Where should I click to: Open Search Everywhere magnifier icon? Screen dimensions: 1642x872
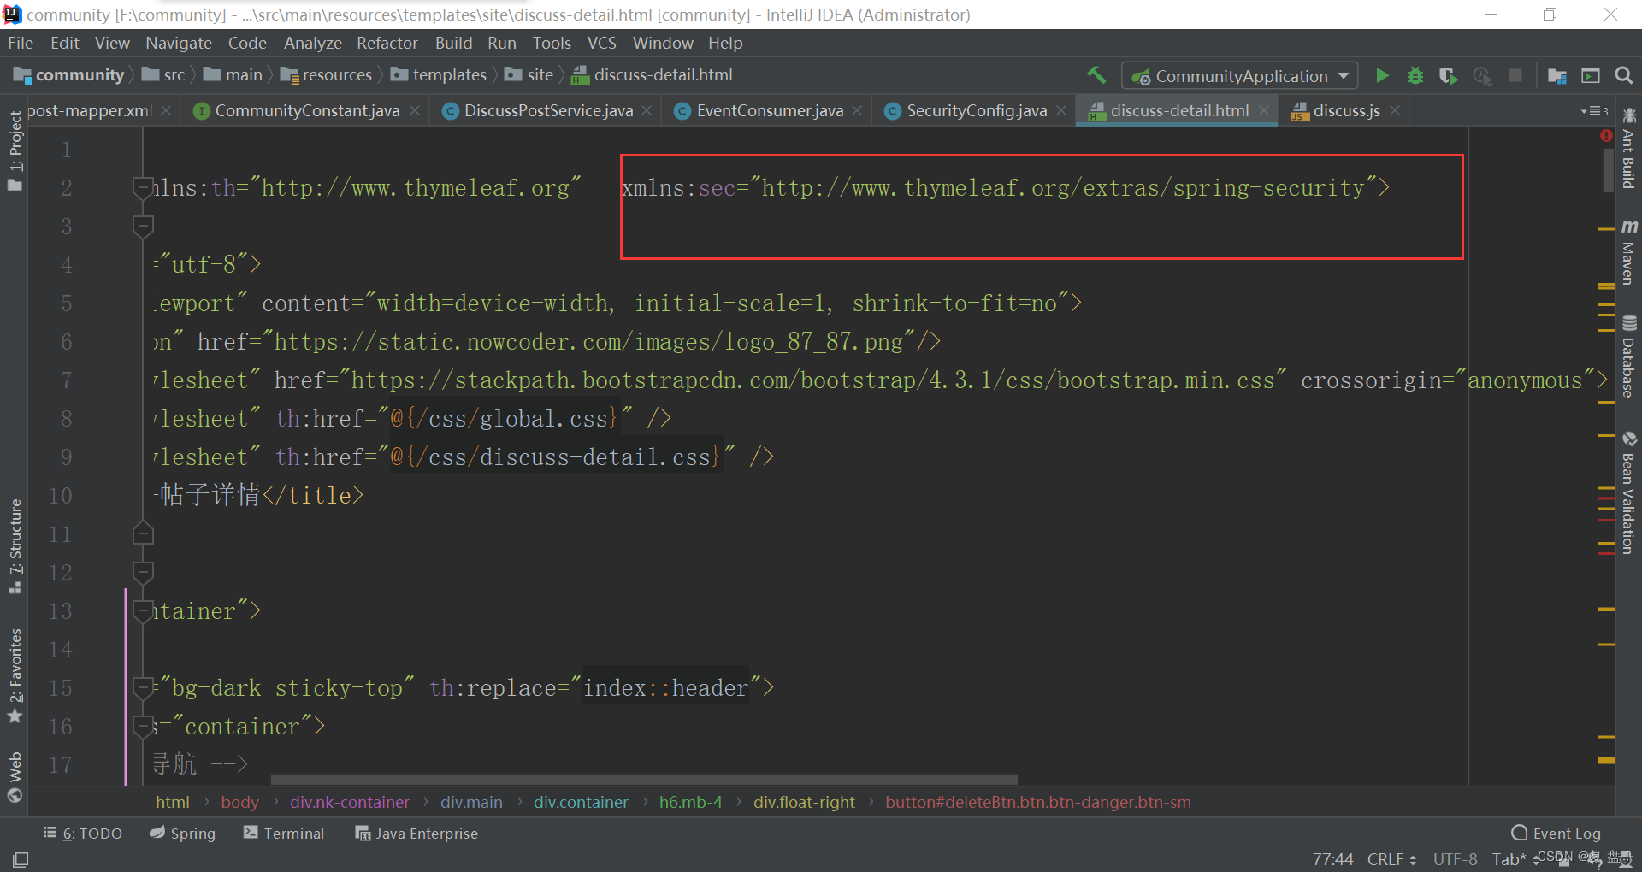(1623, 75)
